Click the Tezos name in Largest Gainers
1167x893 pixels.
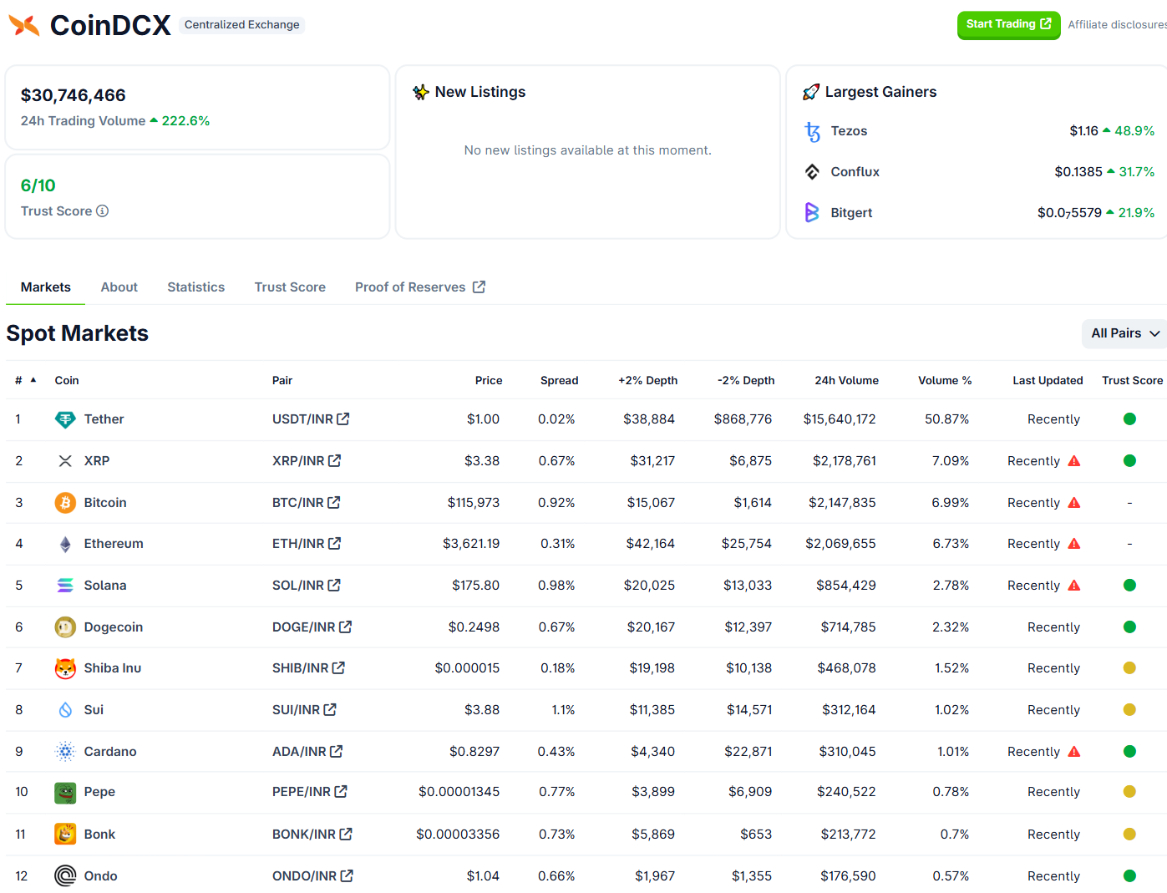849,131
